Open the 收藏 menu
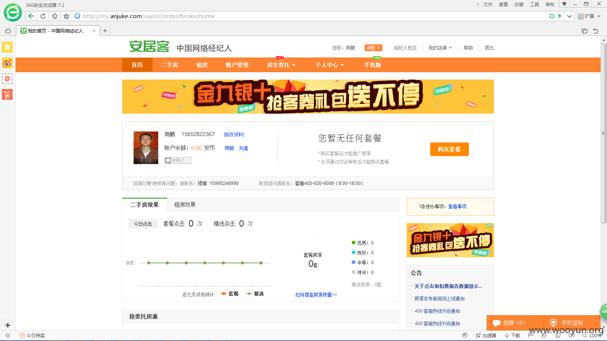The height and width of the screenshot is (341, 607). 519,5
